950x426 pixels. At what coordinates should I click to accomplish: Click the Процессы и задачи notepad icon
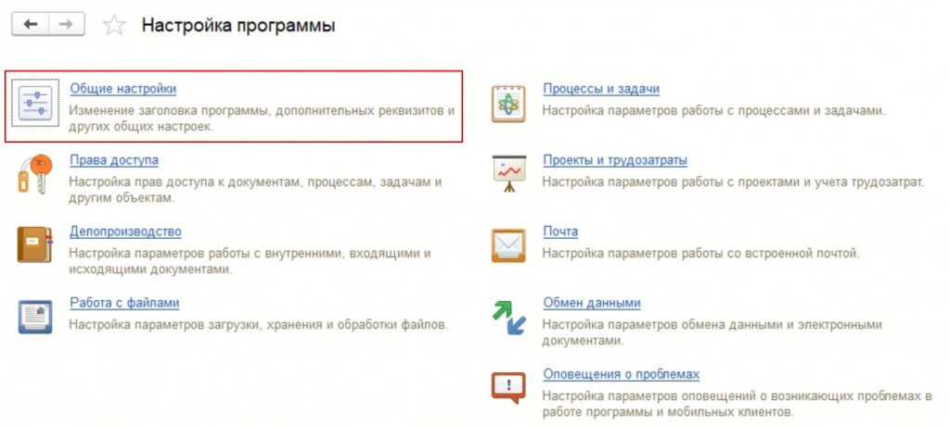(x=508, y=104)
